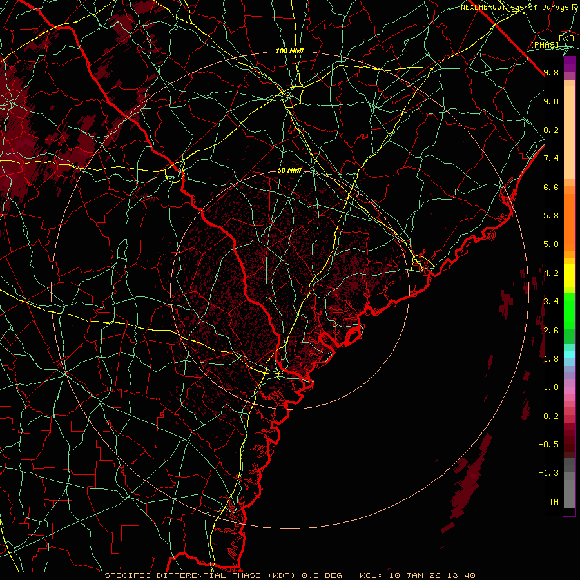Click the yellow segment of the color bar

[x=569, y=276]
